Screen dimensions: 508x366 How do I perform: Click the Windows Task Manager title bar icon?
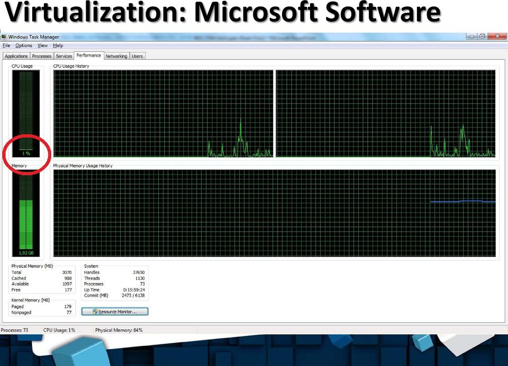(4, 36)
